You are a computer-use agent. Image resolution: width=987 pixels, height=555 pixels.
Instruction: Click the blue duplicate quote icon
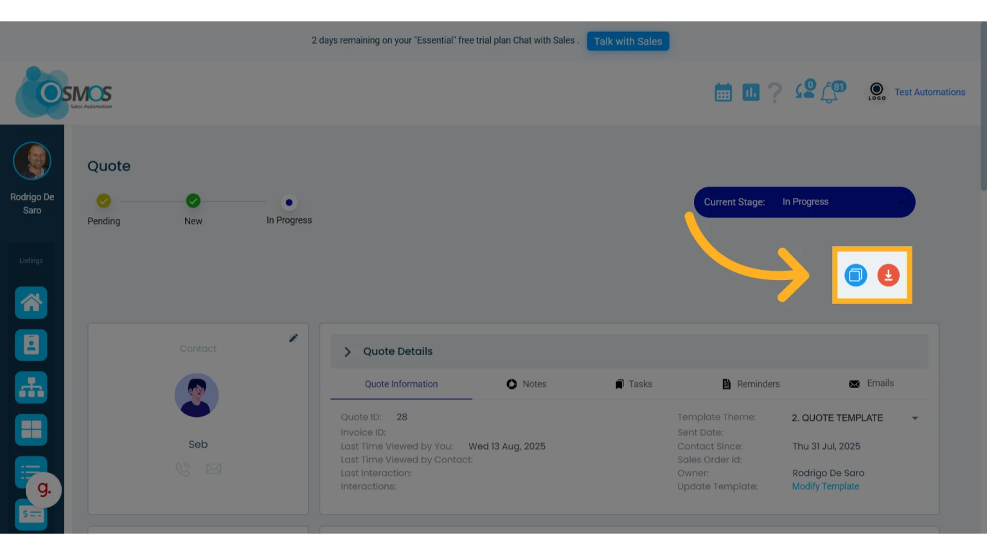855,275
